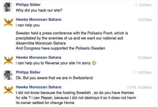Open Philipp Sidler's pixelated avatar at top
This screenshot has height=107, width=158.
(x=8, y=7)
